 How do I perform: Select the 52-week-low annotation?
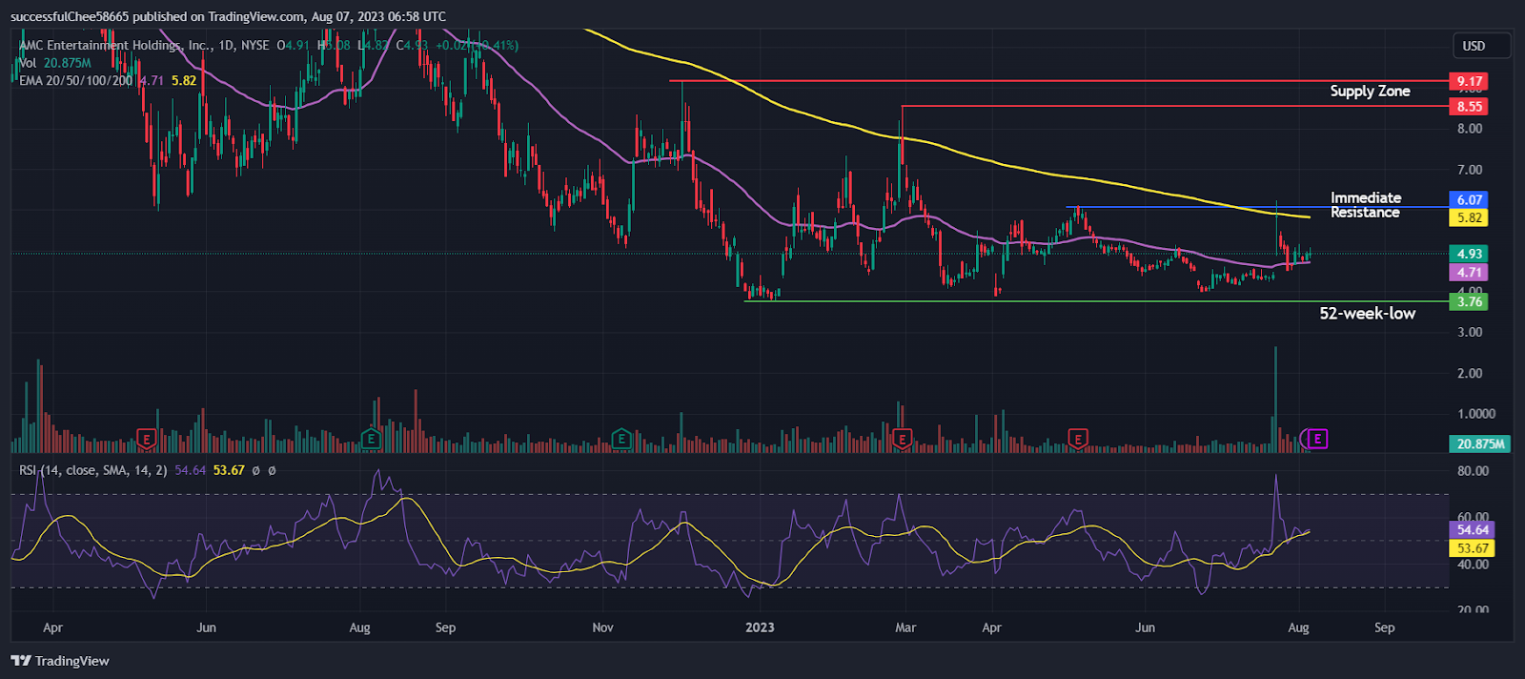[x=1367, y=314]
